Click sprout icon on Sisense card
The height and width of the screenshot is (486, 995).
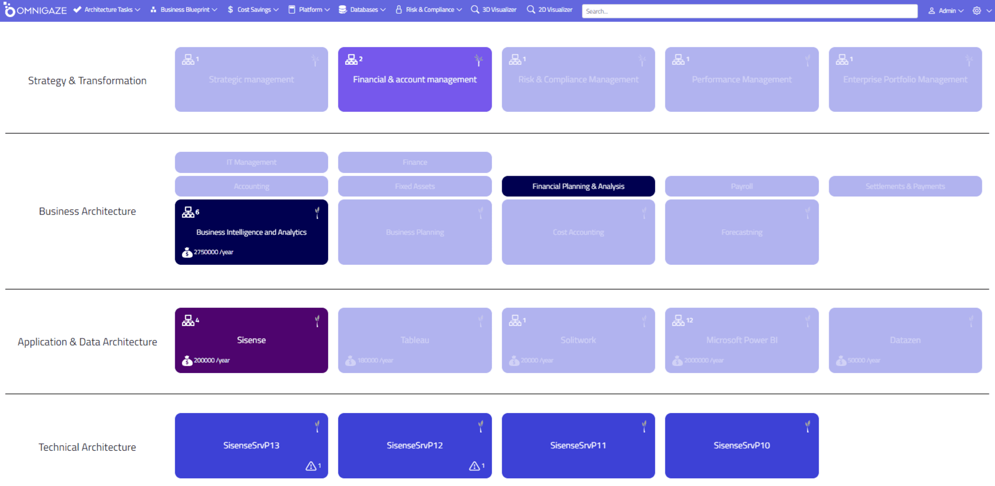point(317,321)
